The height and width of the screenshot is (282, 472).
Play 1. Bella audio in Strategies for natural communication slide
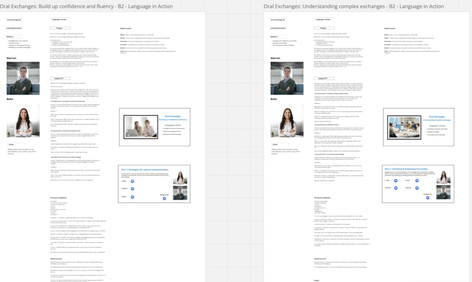pos(132,181)
